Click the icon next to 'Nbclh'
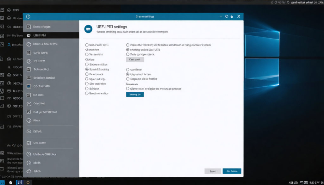 (x=29, y=163)
